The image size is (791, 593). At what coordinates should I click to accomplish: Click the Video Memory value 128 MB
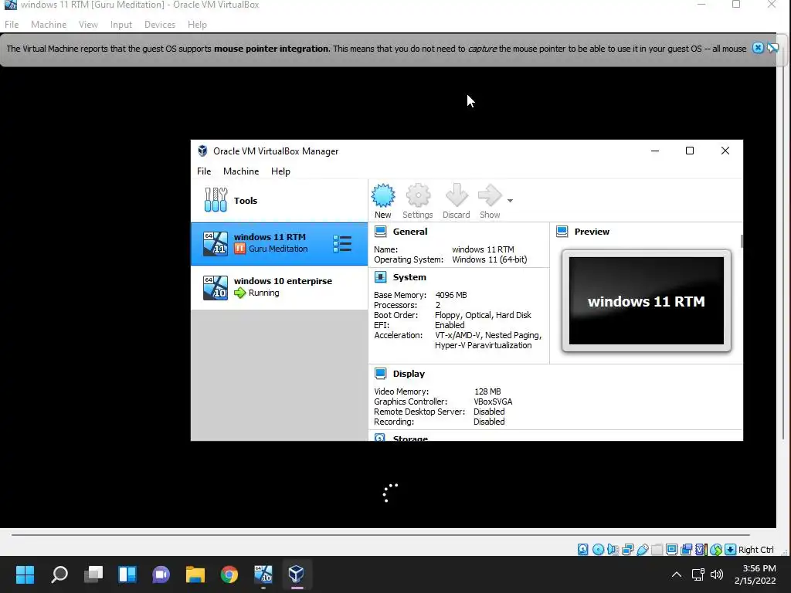click(x=487, y=391)
